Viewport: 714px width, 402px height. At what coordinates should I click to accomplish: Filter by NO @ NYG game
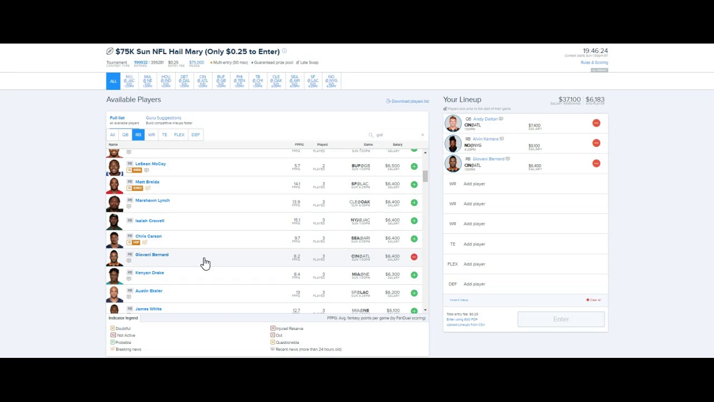click(331, 81)
